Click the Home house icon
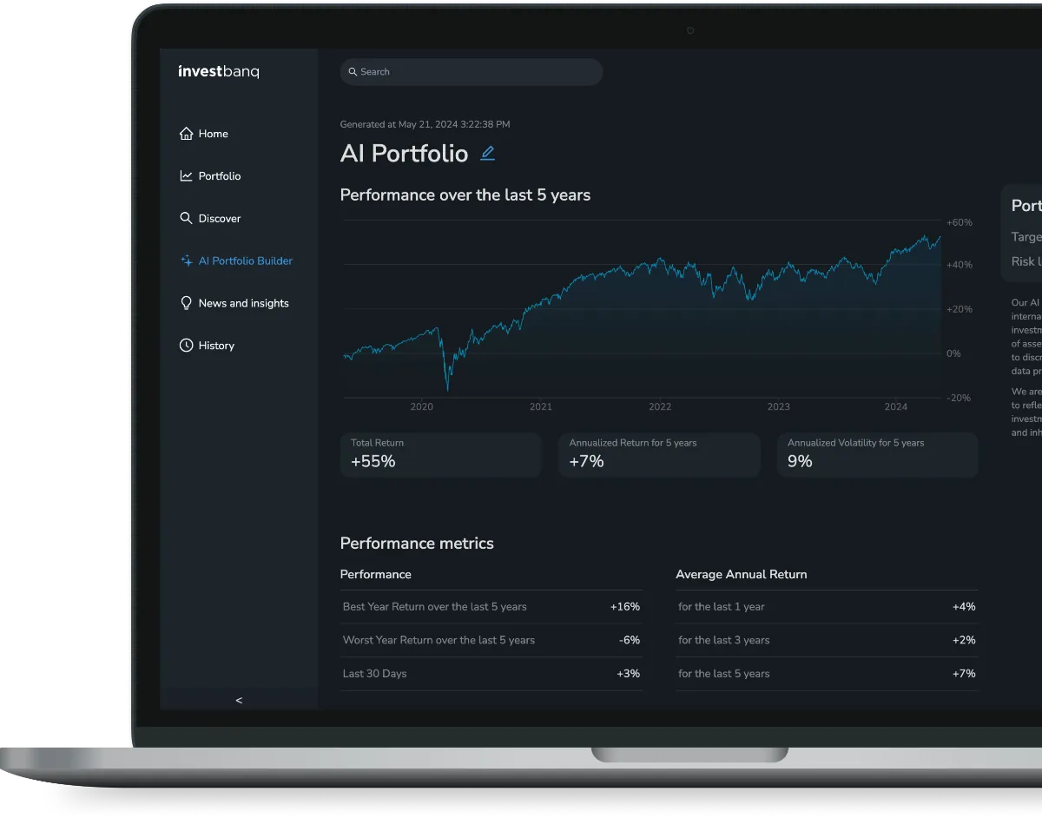The image size is (1042, 818). 186,134
